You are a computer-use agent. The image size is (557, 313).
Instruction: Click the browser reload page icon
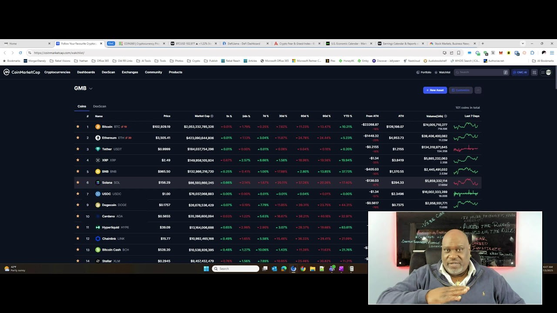point(20,53)
